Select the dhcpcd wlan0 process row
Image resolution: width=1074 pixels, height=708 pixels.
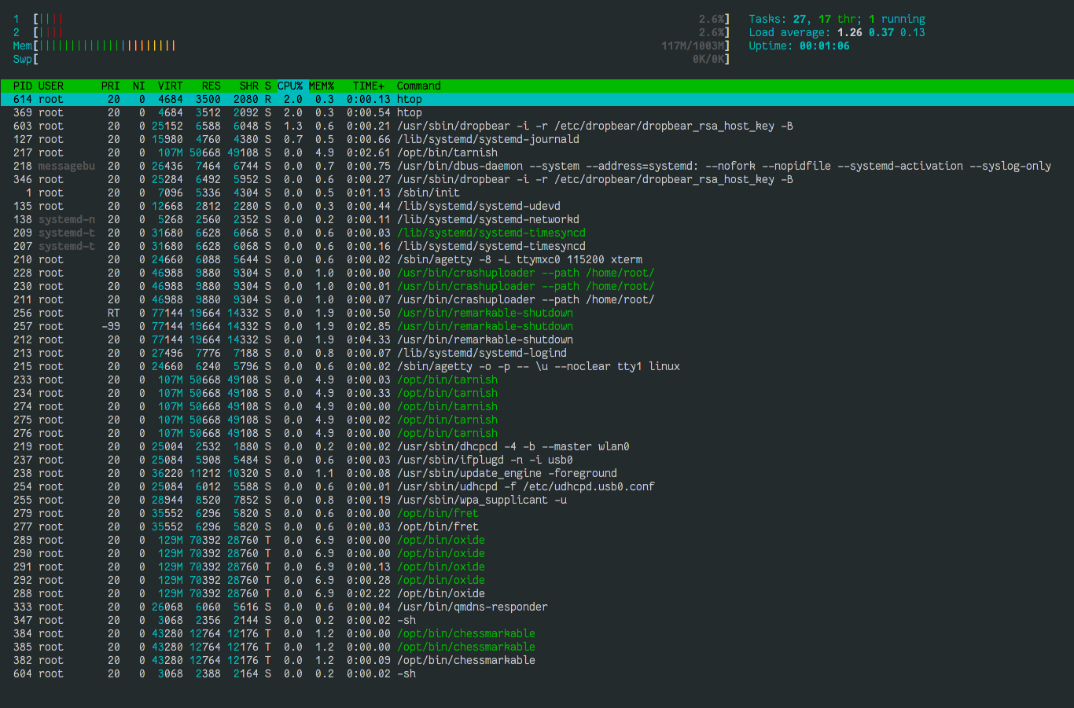pyautogui.click(x=537, y=446)
